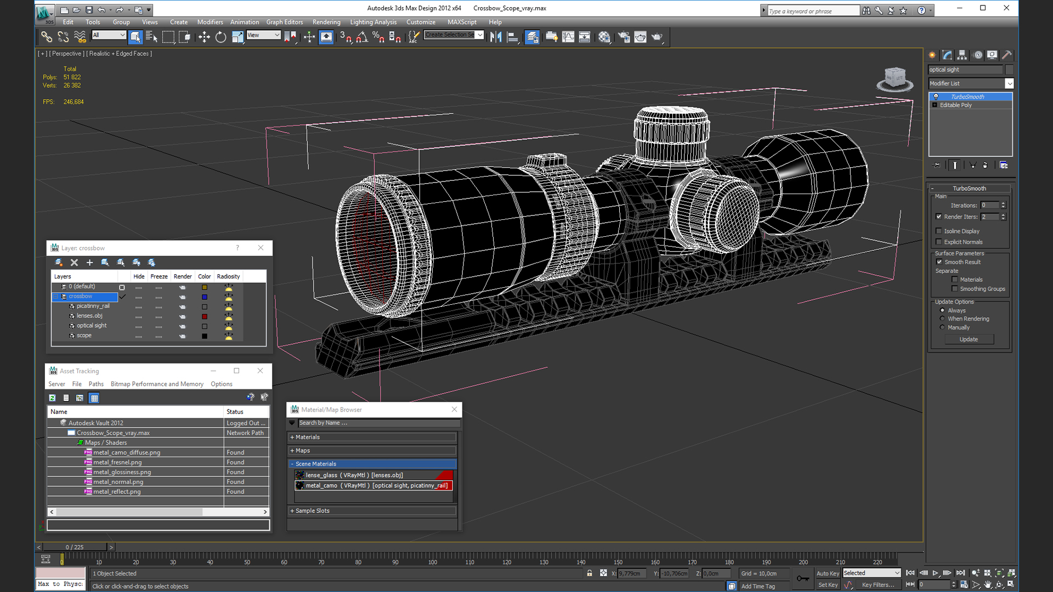The height and width of the screenshot is (592, 1053).
Task: Activate Bind to Space Warp tool
Action: click(x=80, y=37)
